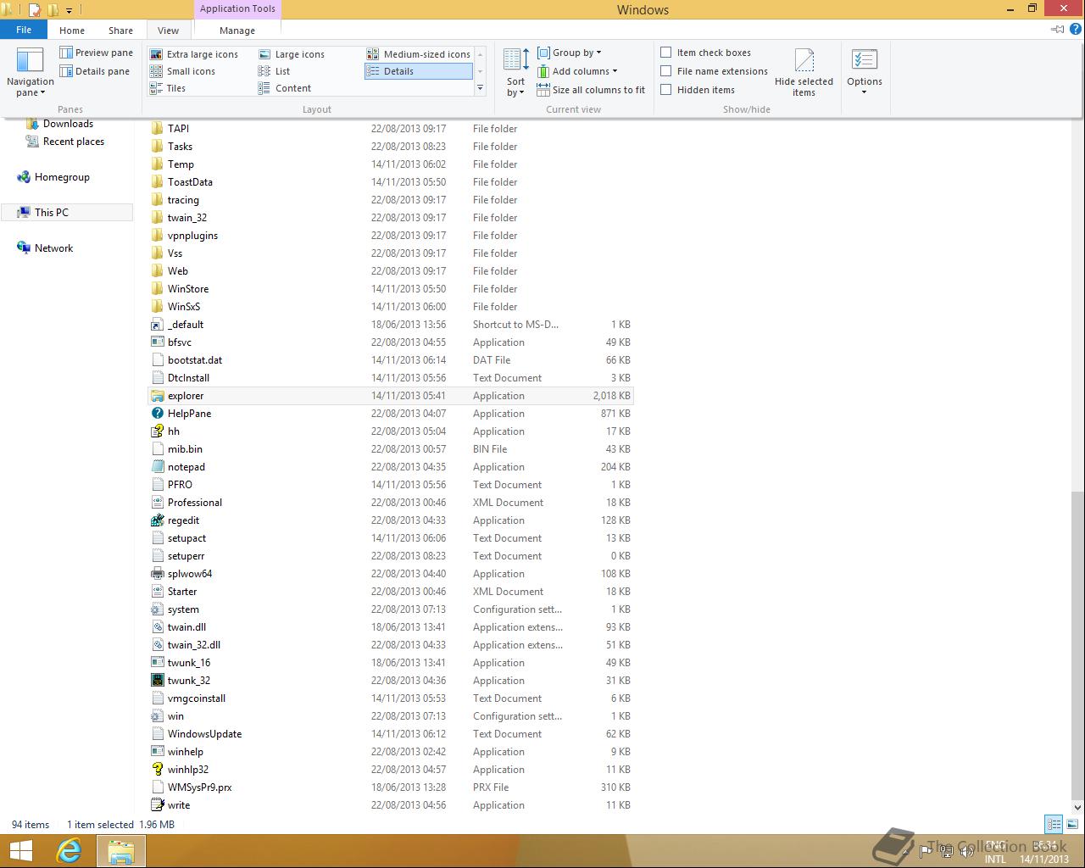Open Recent places in navigation pane
This screenshot has width=1085, height=868.
65,142
